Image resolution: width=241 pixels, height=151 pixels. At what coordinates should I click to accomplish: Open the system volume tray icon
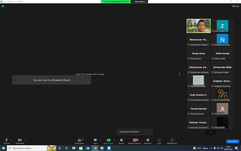pyautogui.click(x=221, y=148)
